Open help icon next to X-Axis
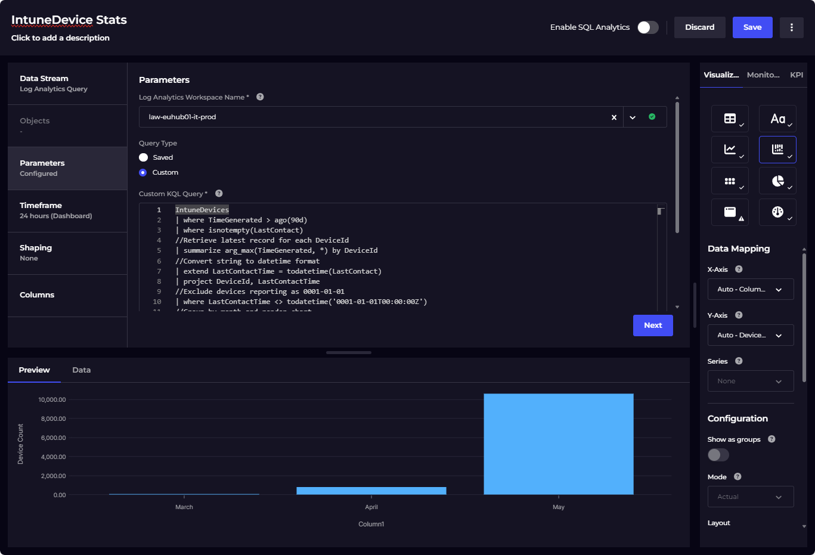Screen dimensions: 815x555 click(x=739, y=269)
